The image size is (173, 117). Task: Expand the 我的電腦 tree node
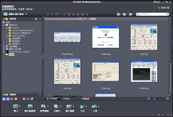click(4, 46)
